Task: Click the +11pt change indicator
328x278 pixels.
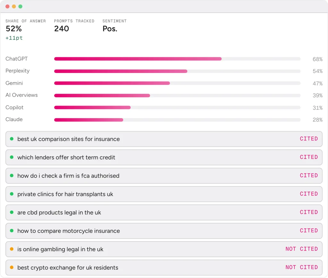Action: (x=14, y=38)
